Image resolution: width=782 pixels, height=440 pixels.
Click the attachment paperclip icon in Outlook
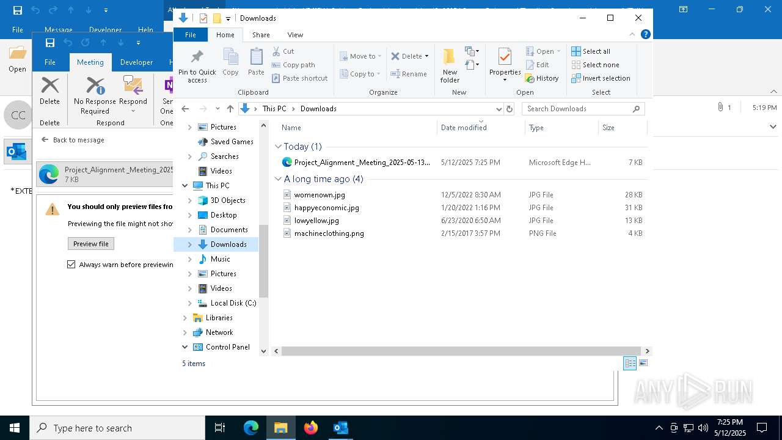pyautogui.click(x=720, y=107)
